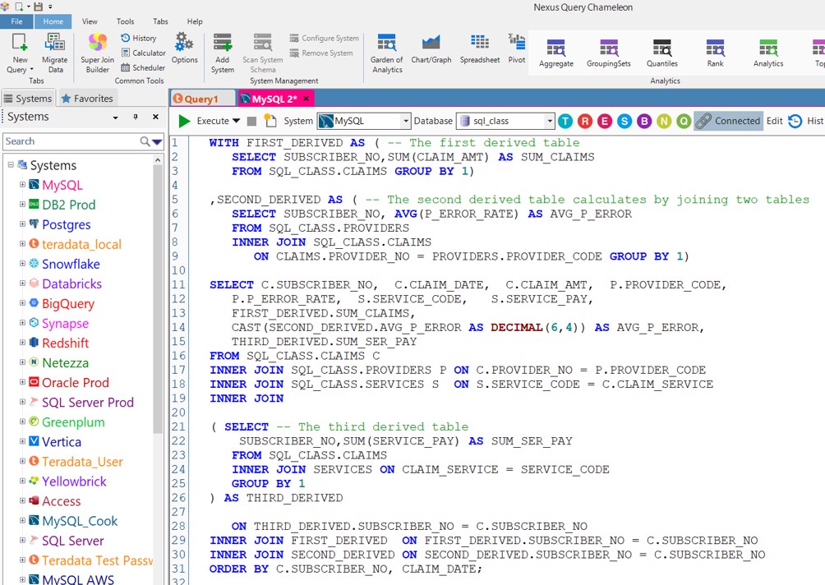The height and width of the screenshot is (585, 825).
Task: Click the Systems search input field
Action: tap(70, 141)
